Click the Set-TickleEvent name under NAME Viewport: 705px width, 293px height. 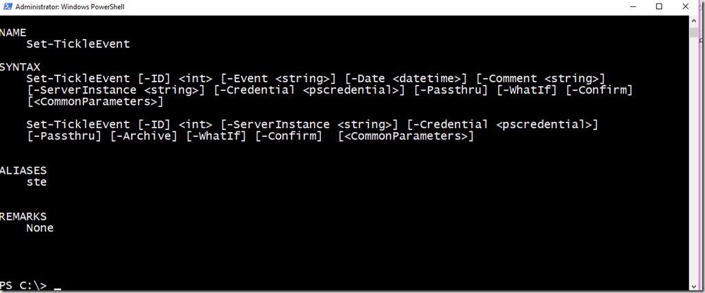[78, 44]
